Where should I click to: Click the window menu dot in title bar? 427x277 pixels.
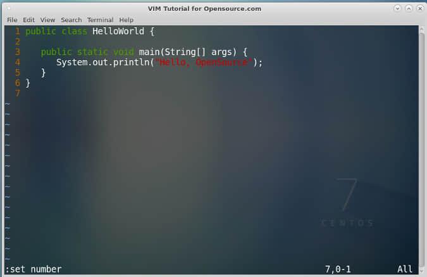pos(9,8)
